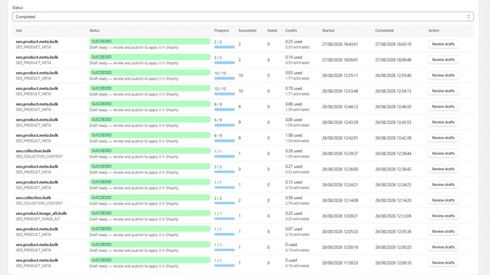Review drafts for job started 26/08/2026 12:46:12
Screen dimensions: 490x275
tap(443, 106)
